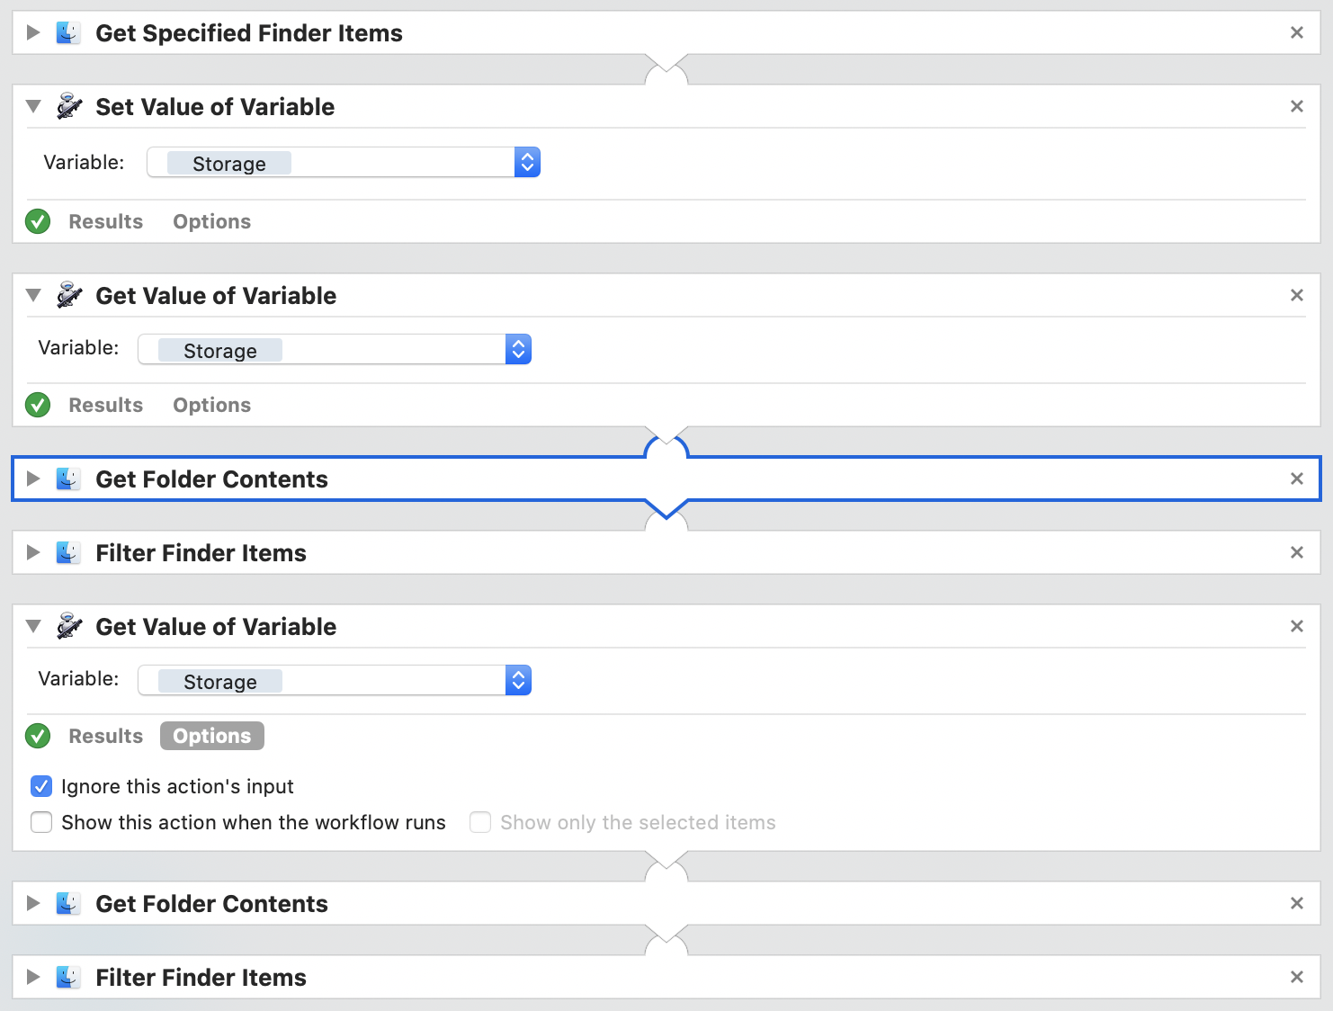
Task: Click the Set Value of Variable action icon
Action: click(68, 106)
